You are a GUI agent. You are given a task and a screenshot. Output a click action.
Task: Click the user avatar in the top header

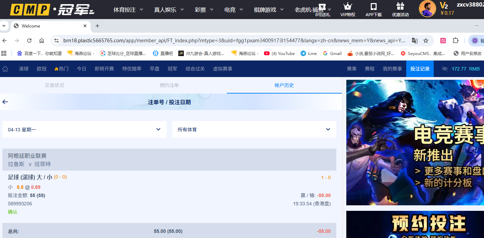coord(427,9)
